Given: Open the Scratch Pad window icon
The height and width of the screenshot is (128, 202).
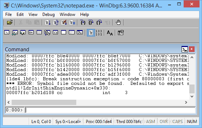Looking at the screenshot, I should (x=64, y=33).
